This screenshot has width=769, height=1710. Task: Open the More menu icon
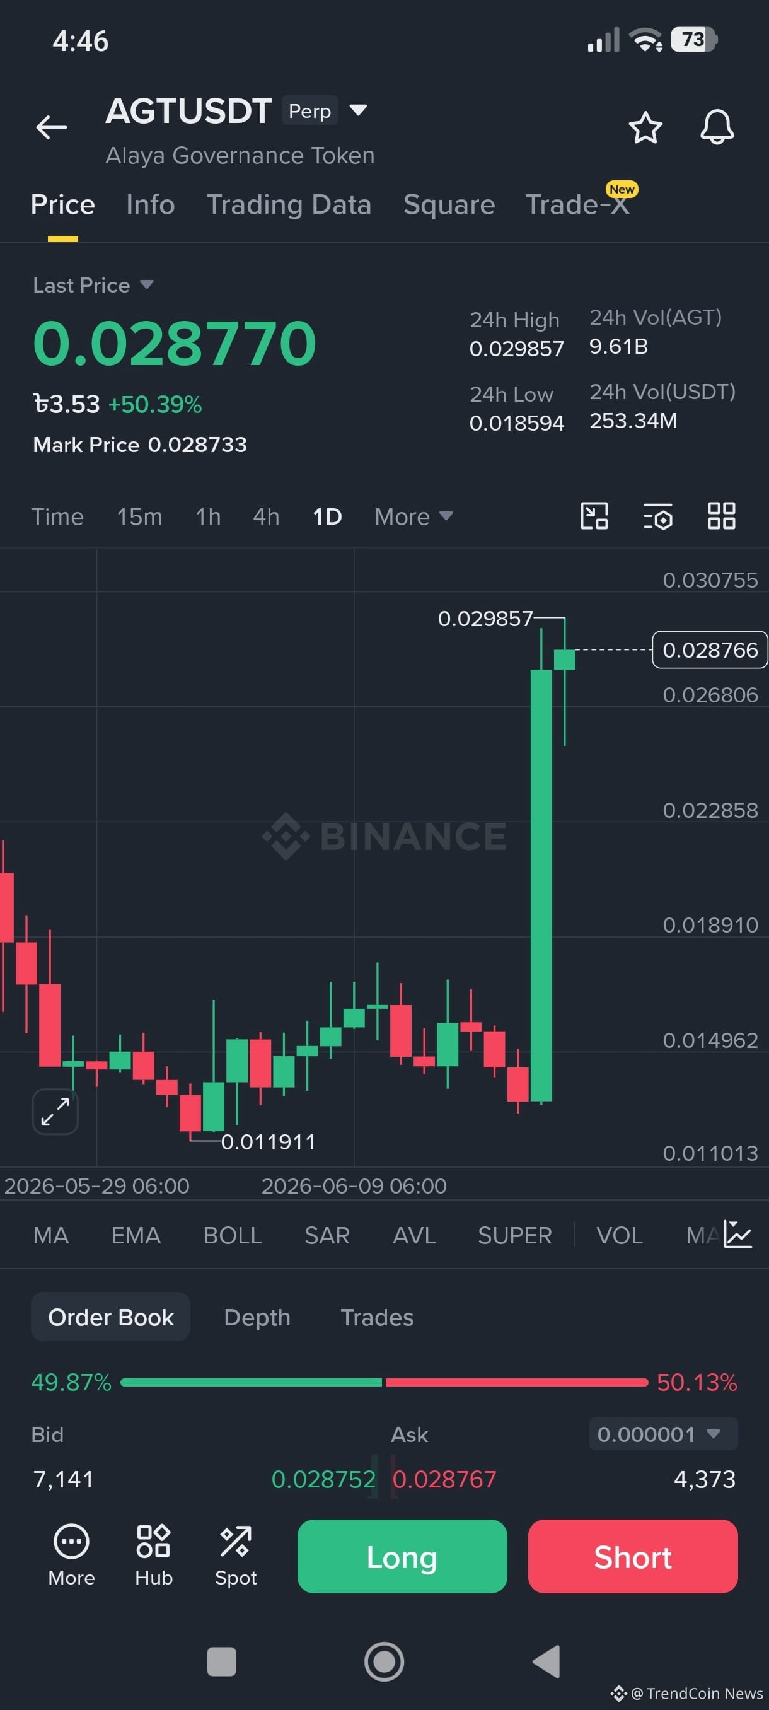[71, 1556]
